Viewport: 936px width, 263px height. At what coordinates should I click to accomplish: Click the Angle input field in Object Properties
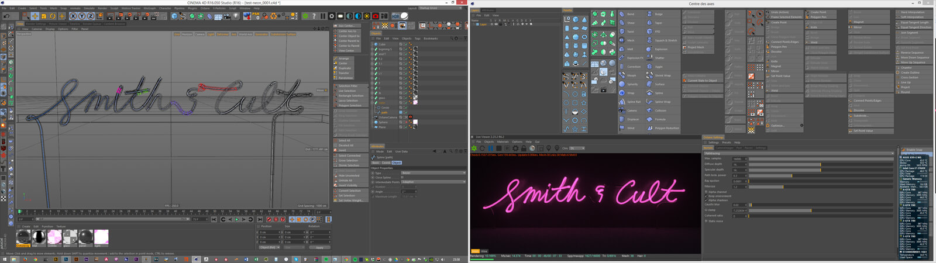tap(409, 192)
